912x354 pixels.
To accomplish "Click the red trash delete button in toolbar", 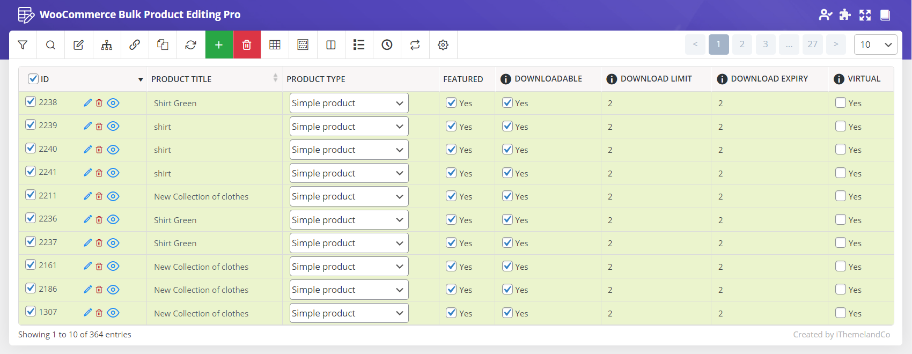I will [247, 45].
